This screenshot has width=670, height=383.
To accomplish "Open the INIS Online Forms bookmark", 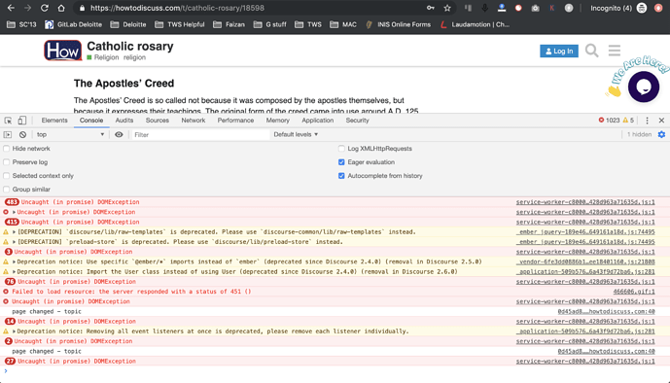I will click(x=398, y=24).
